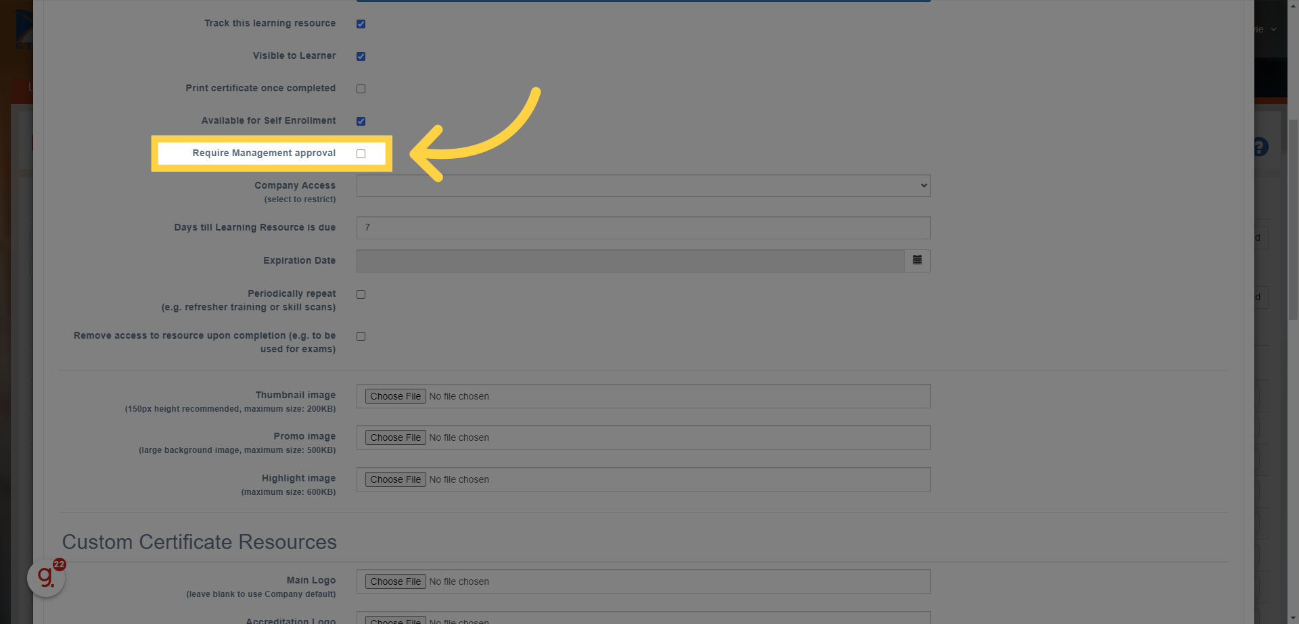
Task: Open the Grammarly floating badge icon
Action: pos(46,577)
